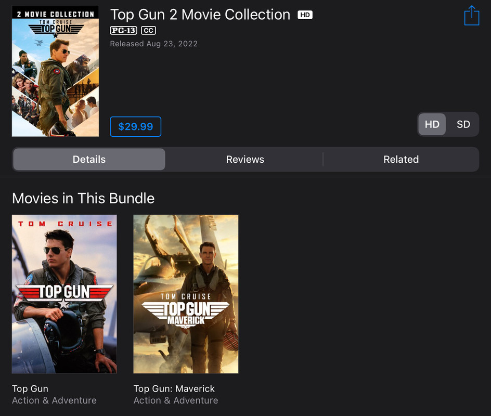Open the Top Gun 1986 movie poster
This screenshot has height=416, width=491.
[64, 294]
